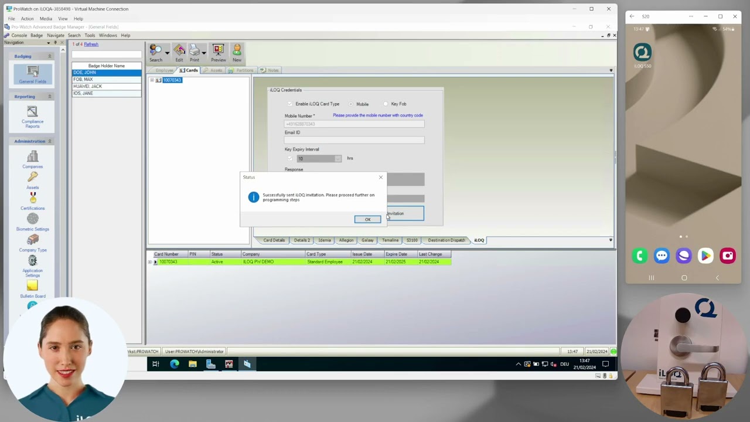Tap the phone Back navigation button
Image resolution: width=750 pixels, height=422 pixels.
(717, 278)
